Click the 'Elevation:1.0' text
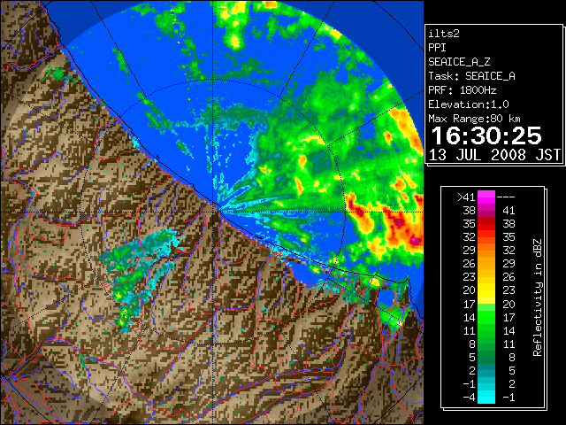Image resolution: width=566 pixels, height=425 pixels. [x=469, y=104]
